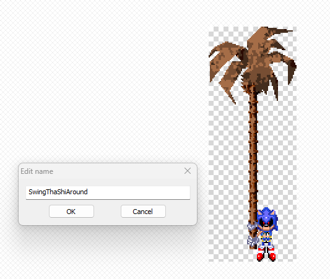This screenshot has width=330, height=279.
Task: Cancel the Edit name dialog
Action: 143,212
